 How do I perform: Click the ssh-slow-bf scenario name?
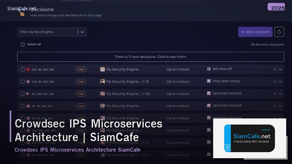pos(222,69)
